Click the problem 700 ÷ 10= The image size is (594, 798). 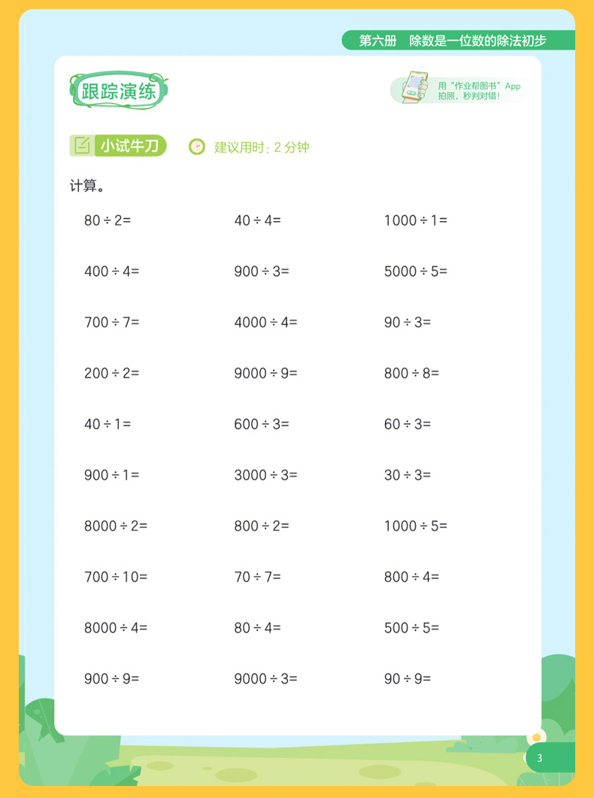[116, 577]
